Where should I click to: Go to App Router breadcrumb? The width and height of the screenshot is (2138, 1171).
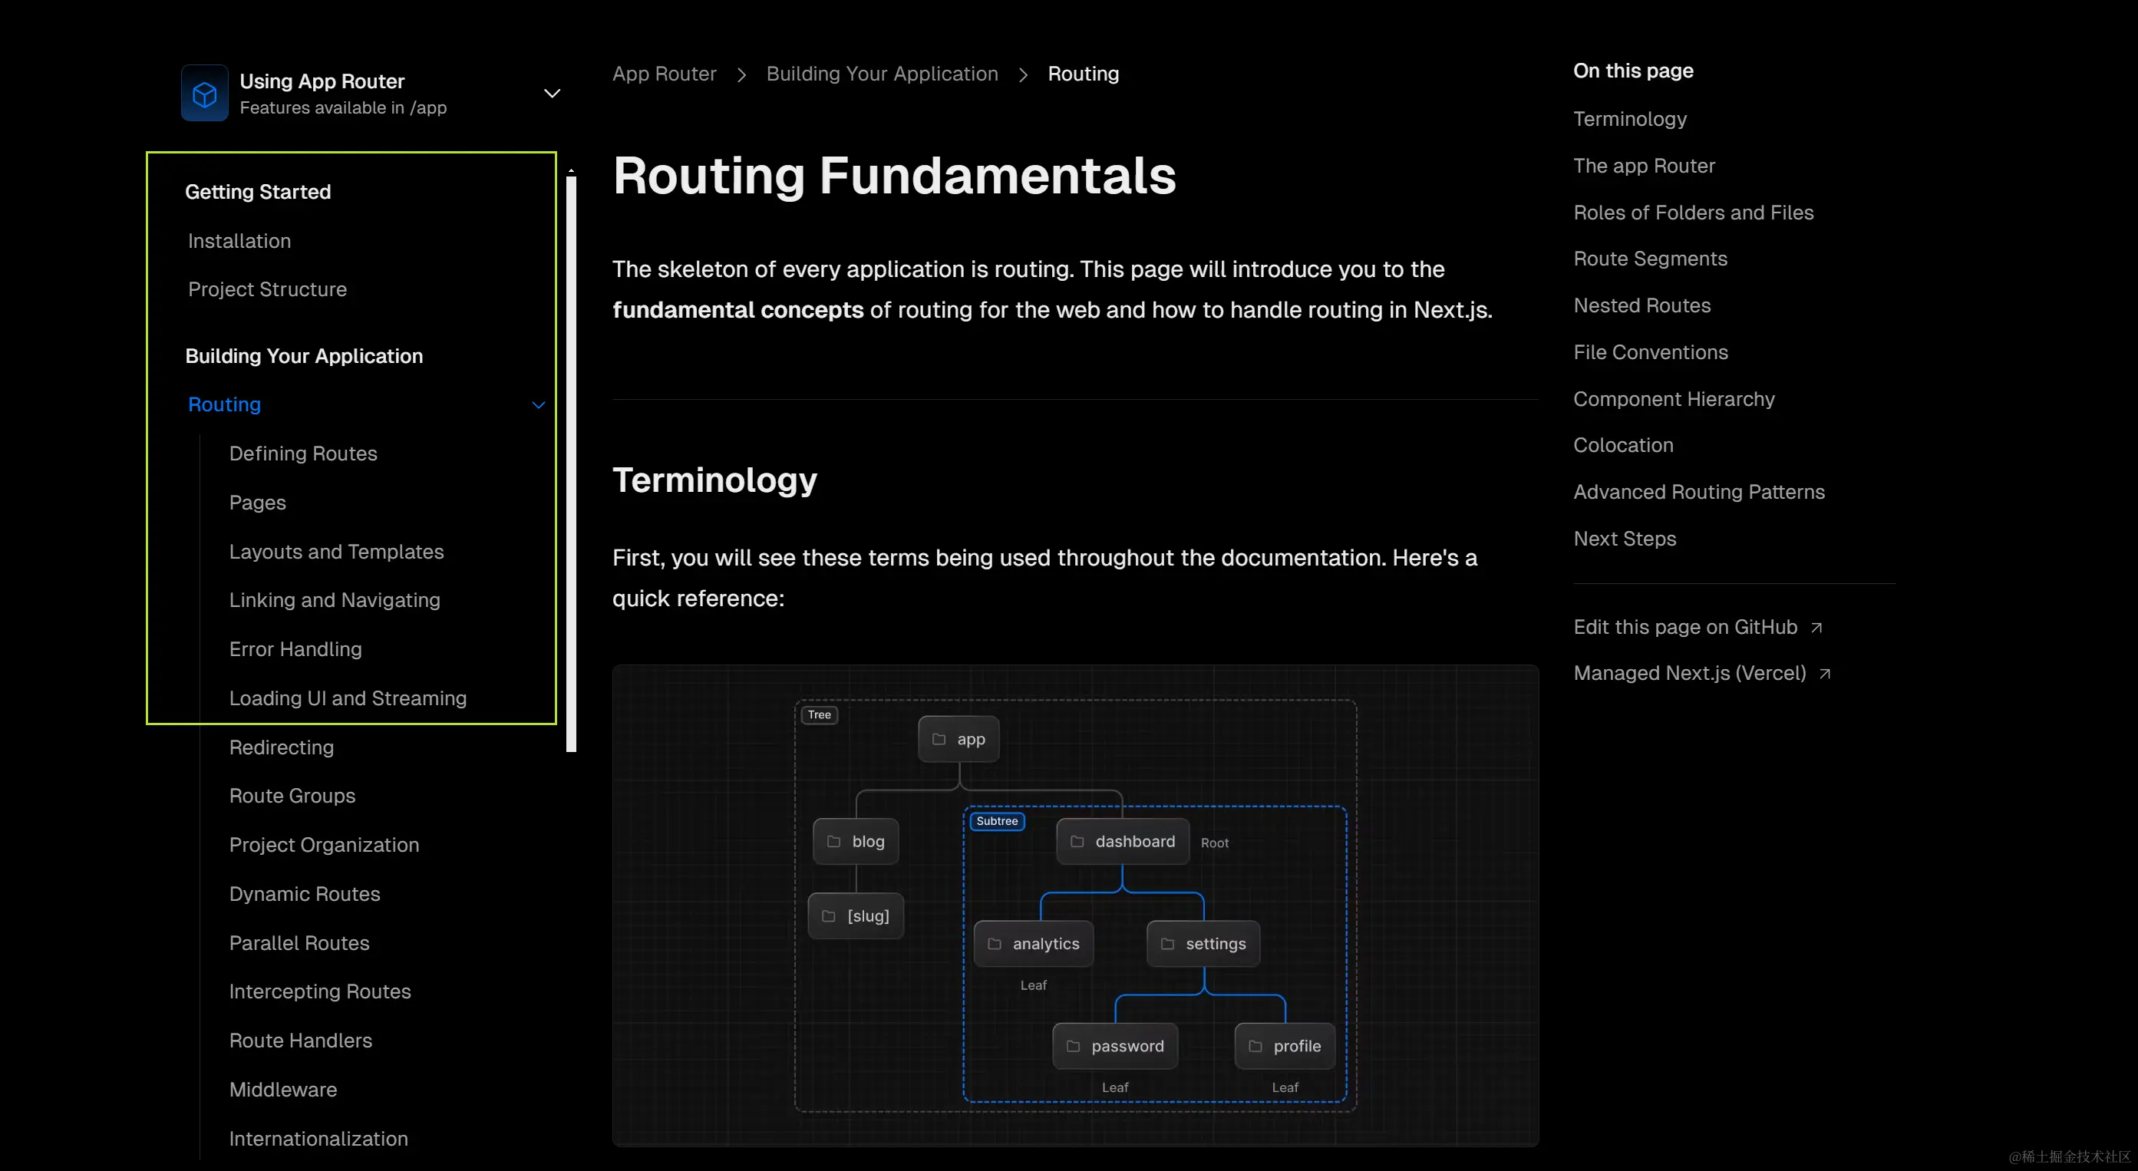point(664,74)
